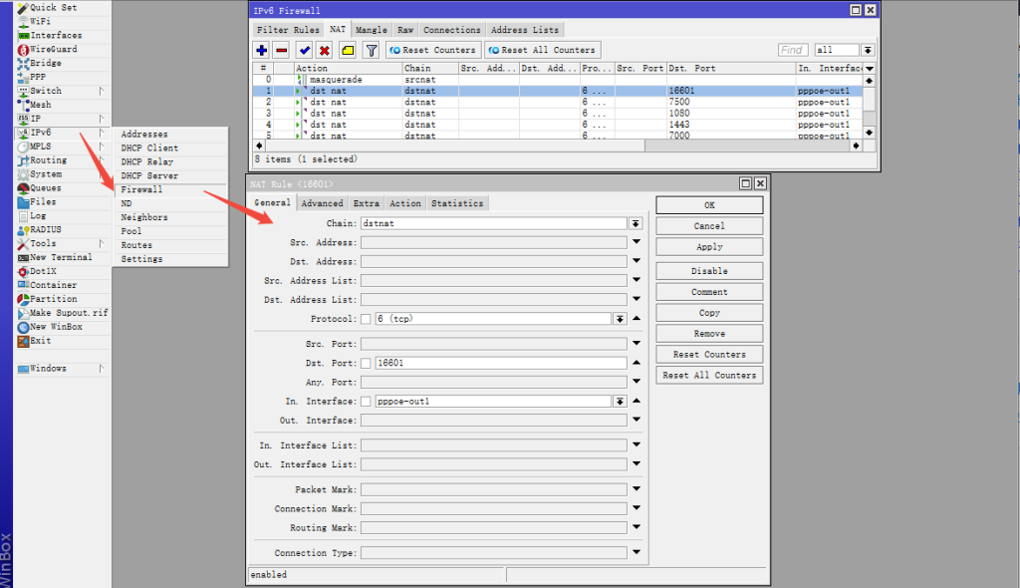Click the blue checkmark enable rule icon
Image resolution: width=1020 pixels, height=588 pixels.
pos(305,50)
